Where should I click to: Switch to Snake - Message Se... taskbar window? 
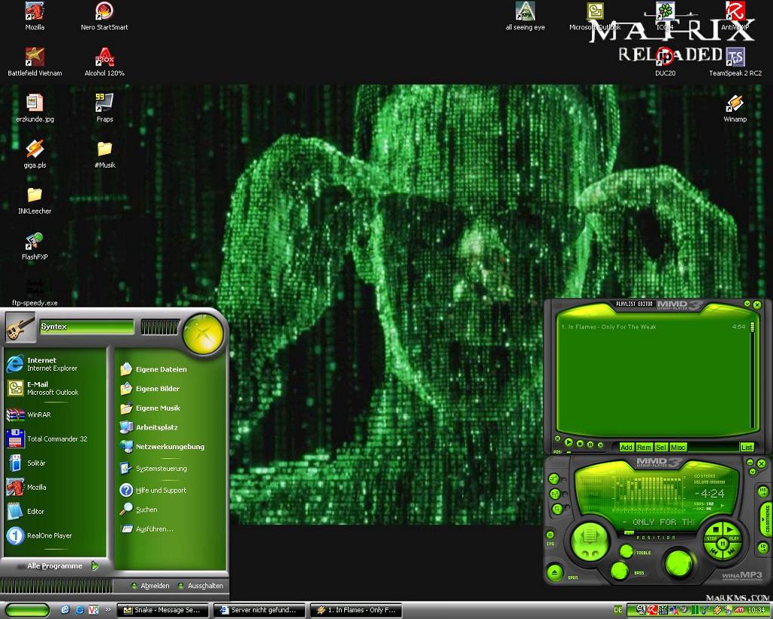(x=162, y=610)
